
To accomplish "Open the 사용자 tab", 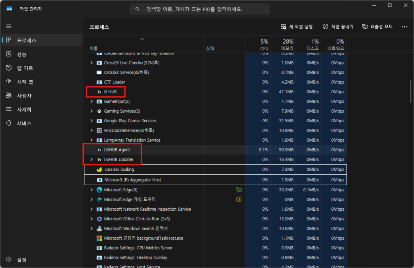I will (42, 96).
